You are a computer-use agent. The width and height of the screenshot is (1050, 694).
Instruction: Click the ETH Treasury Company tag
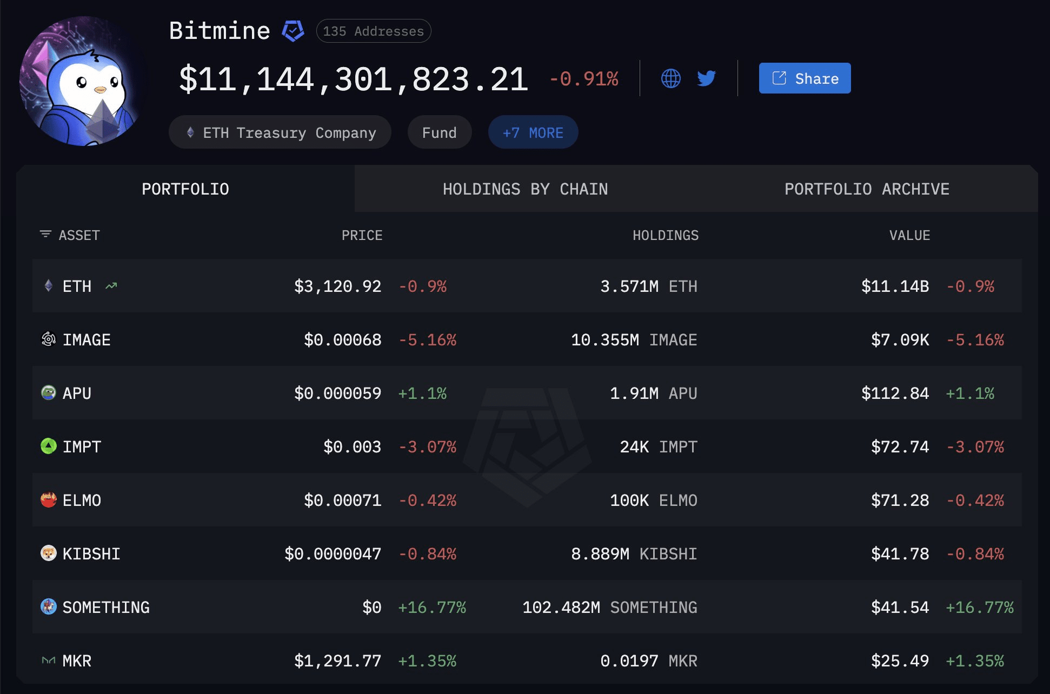coord(280,132)
